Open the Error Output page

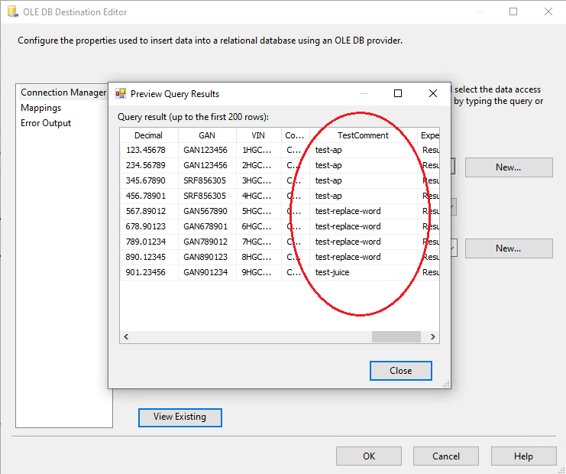point(46,123)
